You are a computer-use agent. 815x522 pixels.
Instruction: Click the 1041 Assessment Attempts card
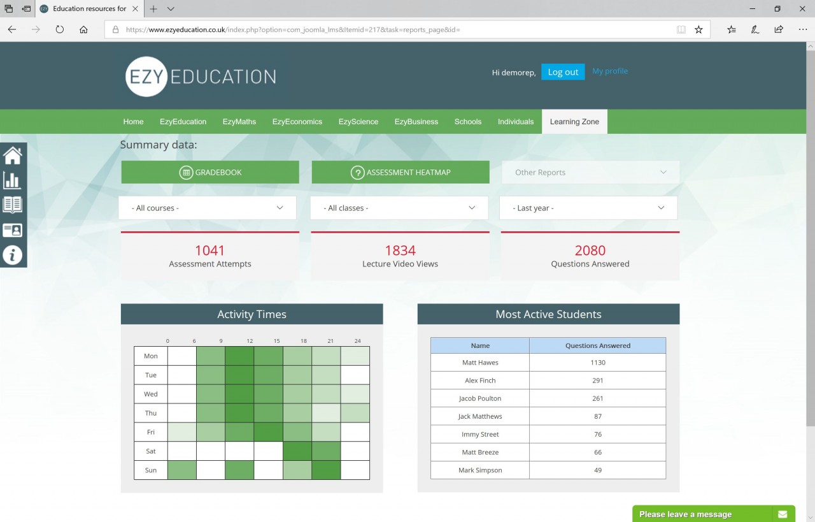click(x=210, y=256)
